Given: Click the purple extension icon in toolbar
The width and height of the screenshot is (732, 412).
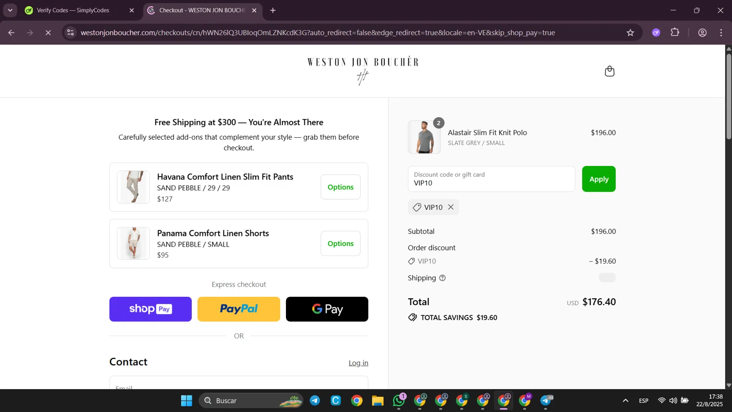Looking at the screenshot, I should (x=656, y=33).
